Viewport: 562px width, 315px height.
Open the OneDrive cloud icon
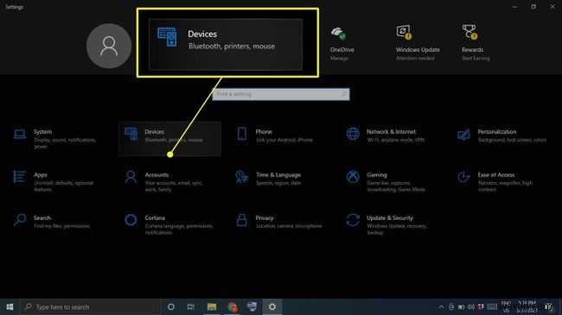(338, 33)
